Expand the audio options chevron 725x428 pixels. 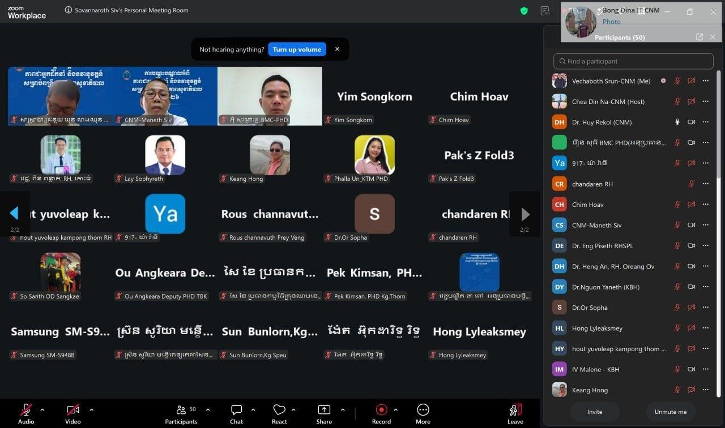click(42, 410)
